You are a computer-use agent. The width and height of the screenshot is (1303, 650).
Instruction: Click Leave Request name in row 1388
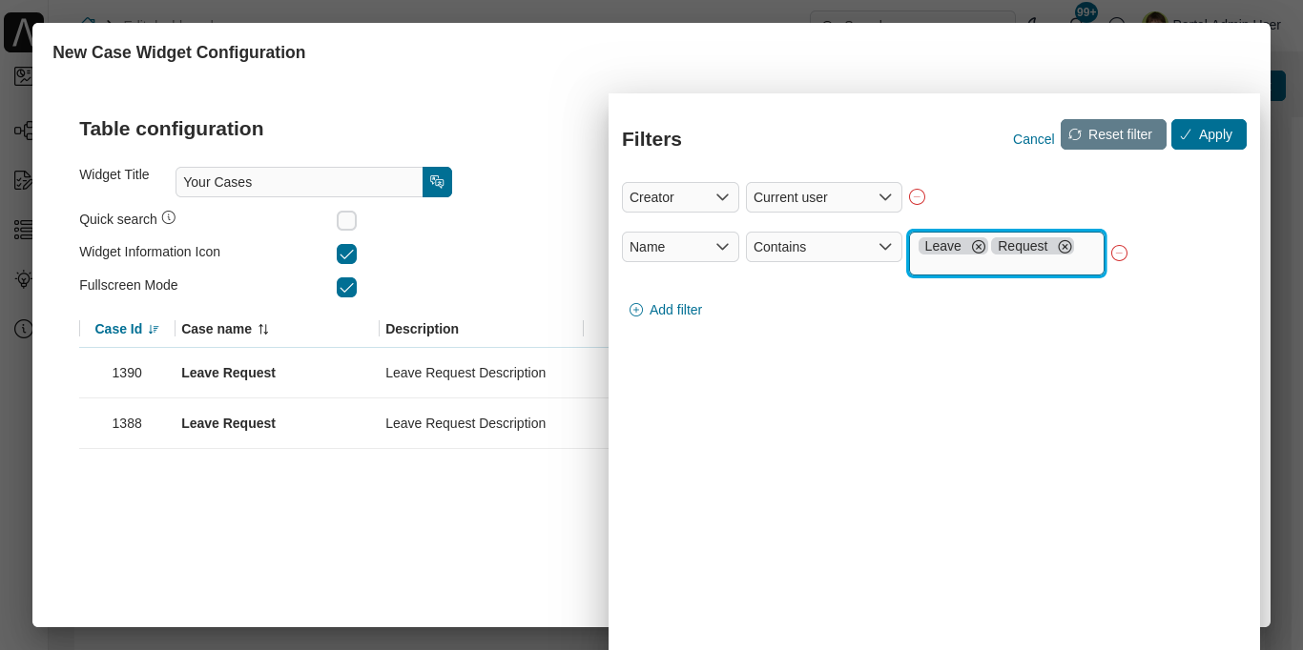click(228, 423)
